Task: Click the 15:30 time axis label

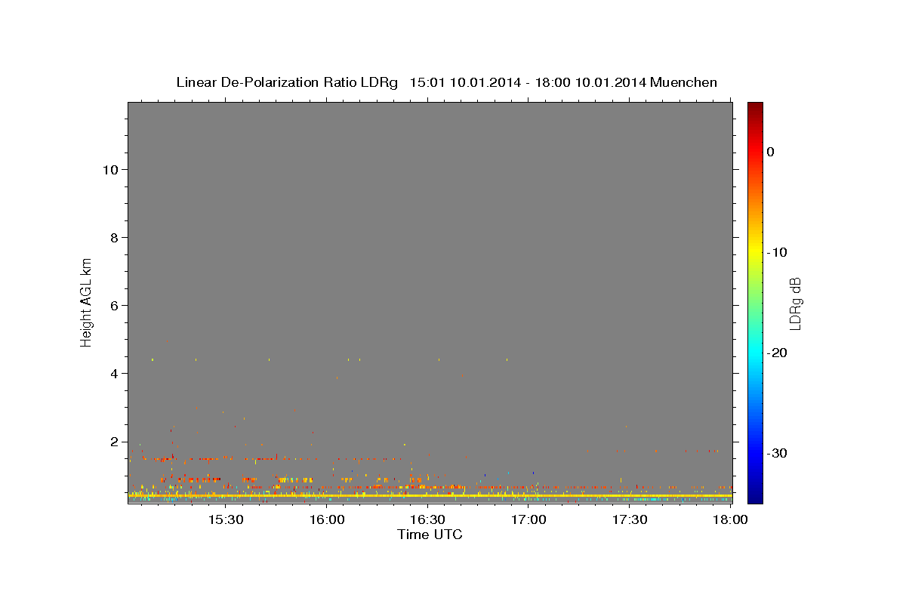Action: coord(226,520)
